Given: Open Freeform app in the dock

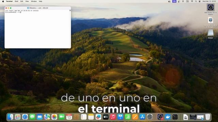Looking at the screenshot, I should (98, 117).
